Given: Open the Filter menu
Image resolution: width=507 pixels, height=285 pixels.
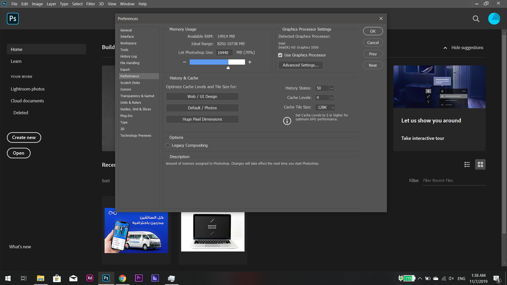Looking at the screenshot, I should click(90, 4).
